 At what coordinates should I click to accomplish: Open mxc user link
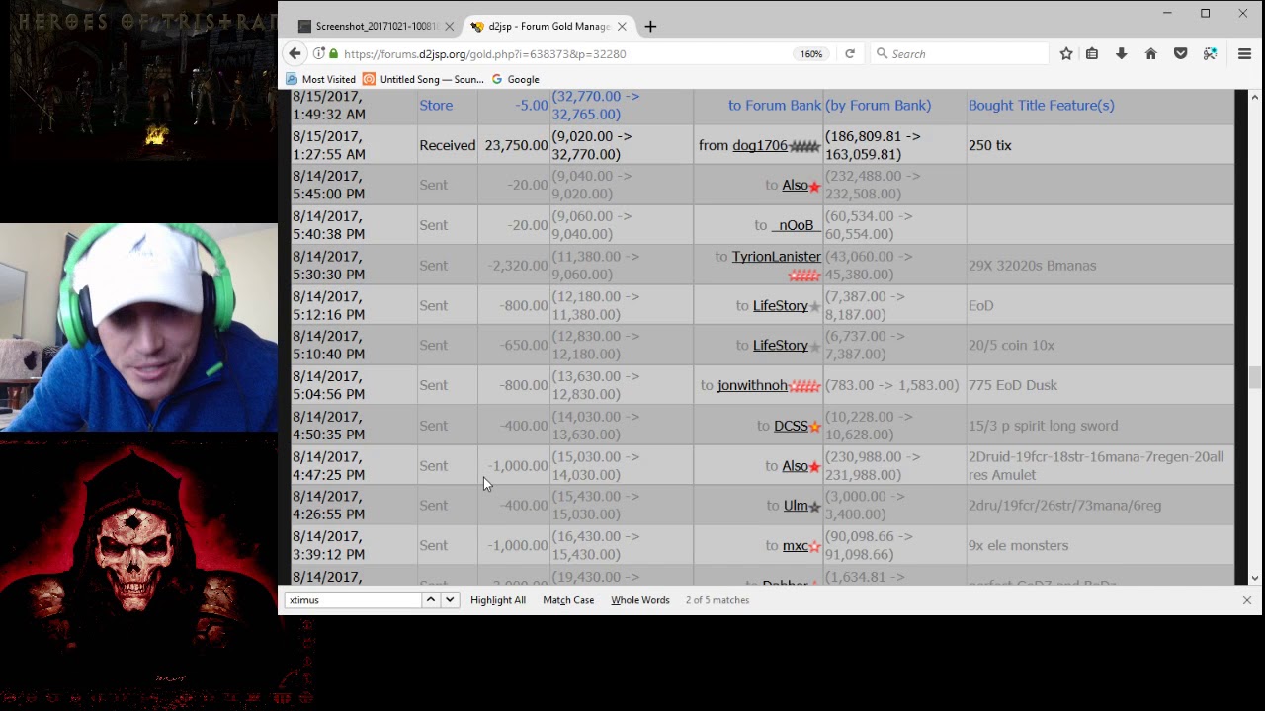pos(796,545)
